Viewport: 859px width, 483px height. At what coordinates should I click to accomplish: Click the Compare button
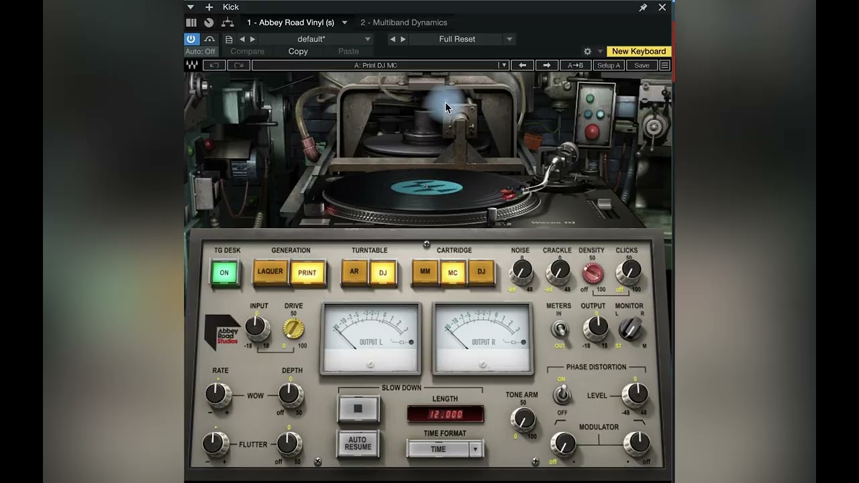[247, 51]
